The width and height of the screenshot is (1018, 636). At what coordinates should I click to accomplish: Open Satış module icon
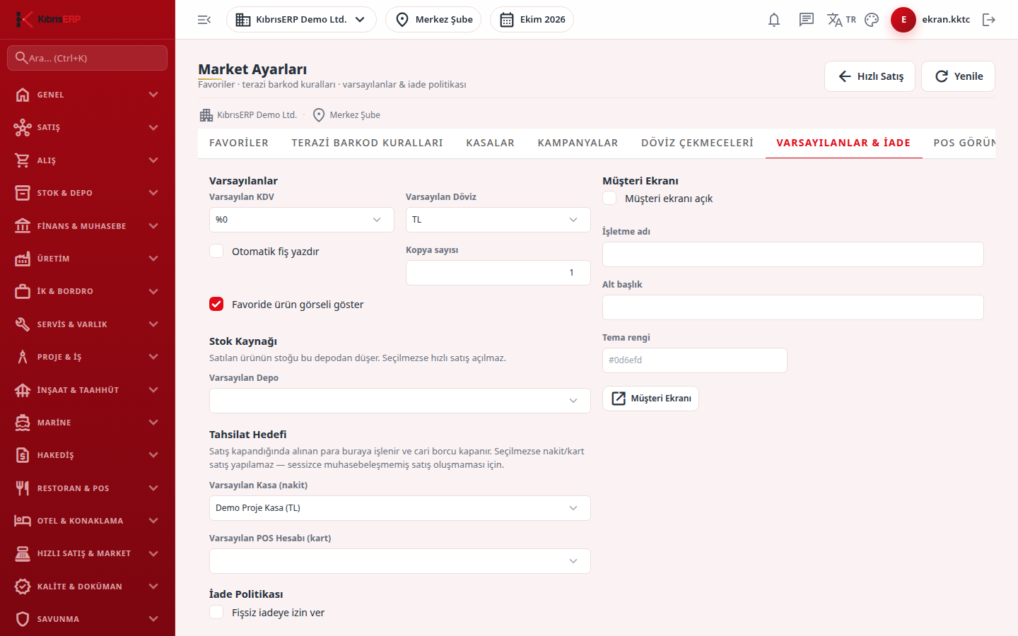[23, 127]
